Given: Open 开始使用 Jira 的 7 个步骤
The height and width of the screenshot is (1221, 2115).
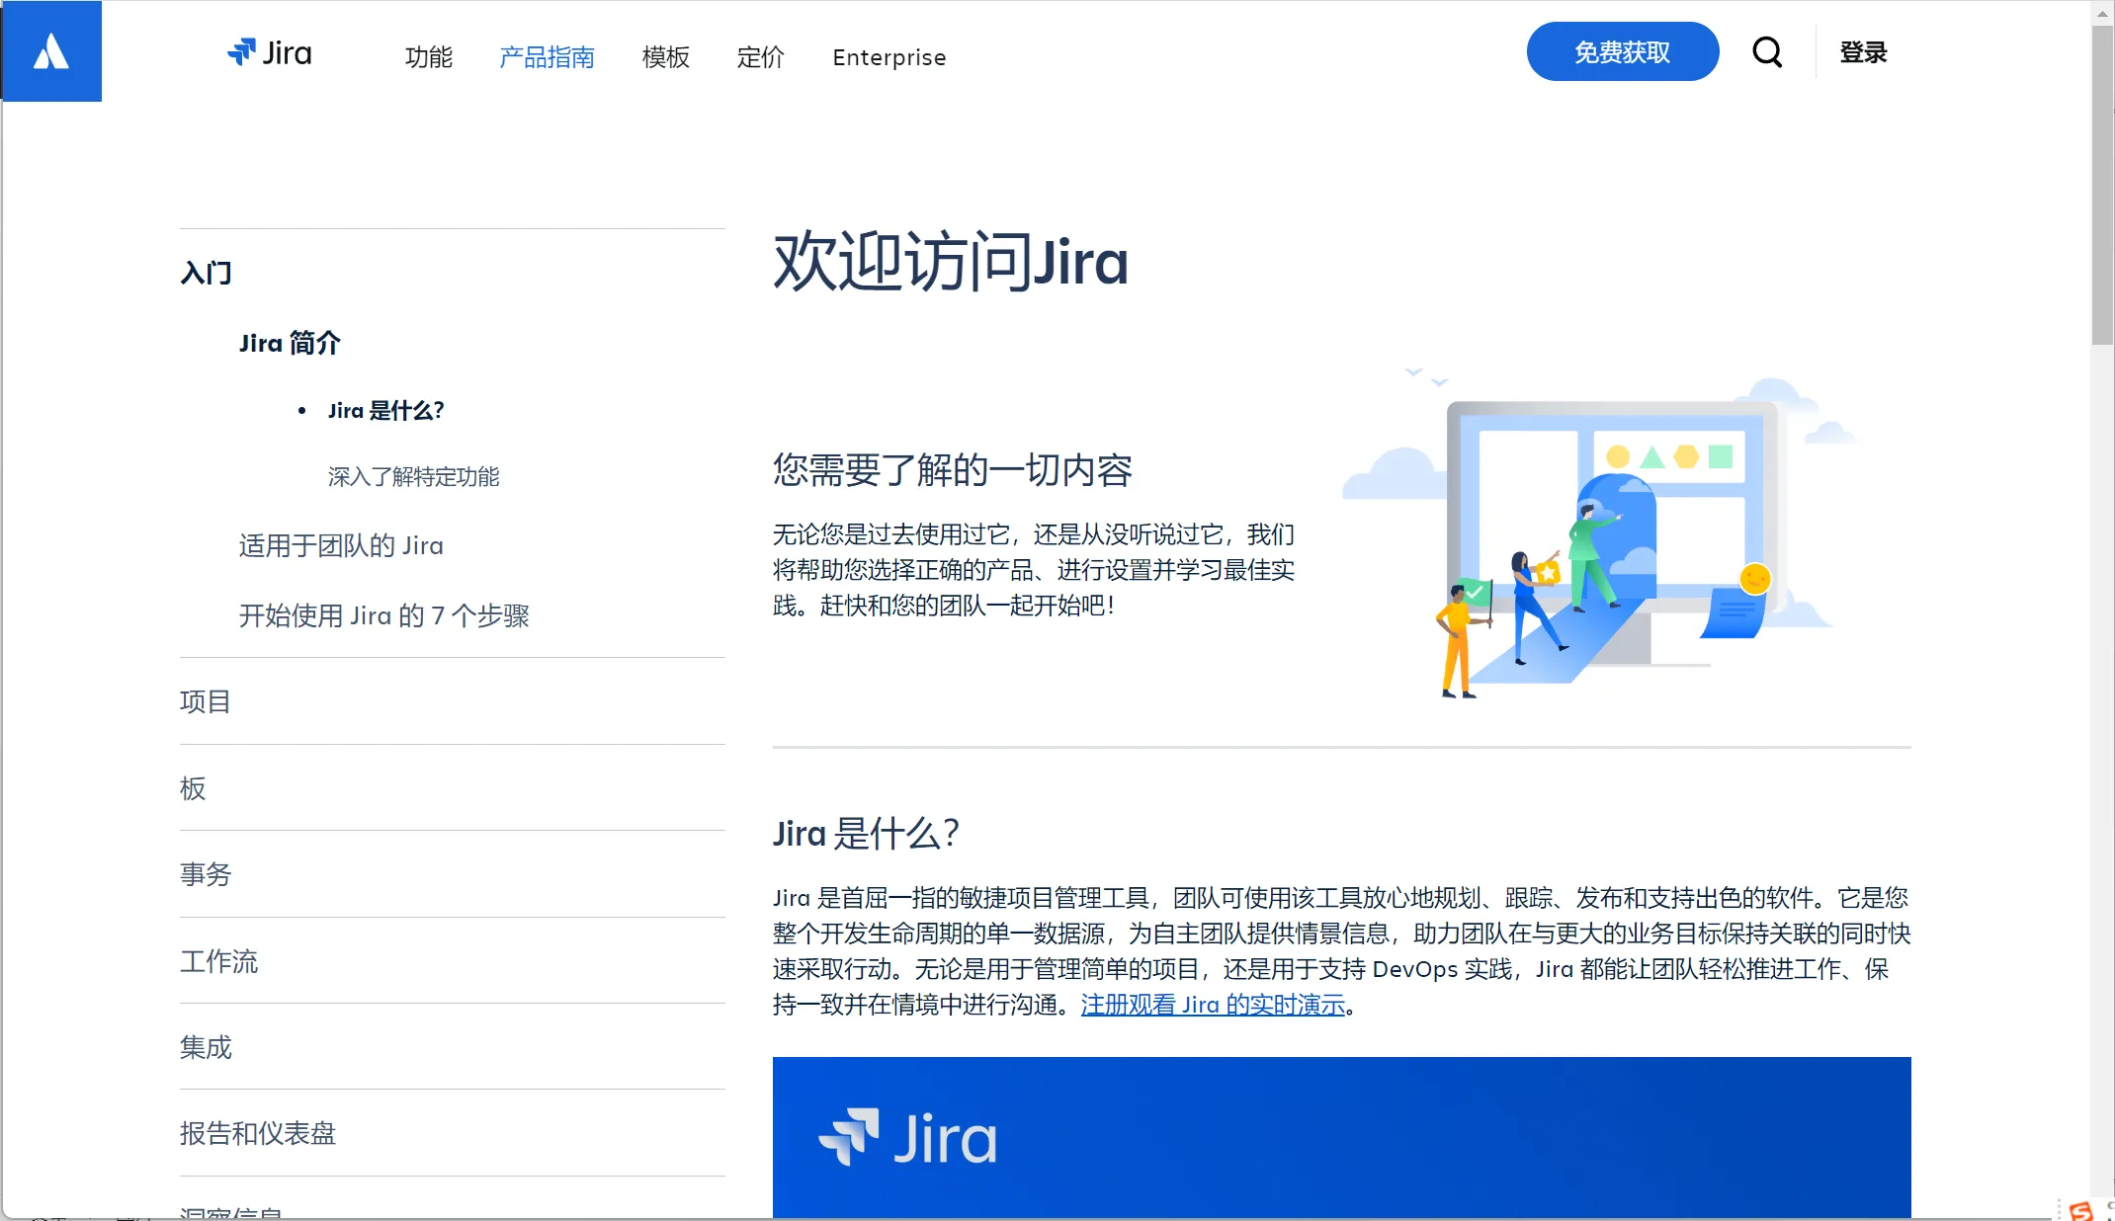Looking at the screenshot, I should [383, 615].
